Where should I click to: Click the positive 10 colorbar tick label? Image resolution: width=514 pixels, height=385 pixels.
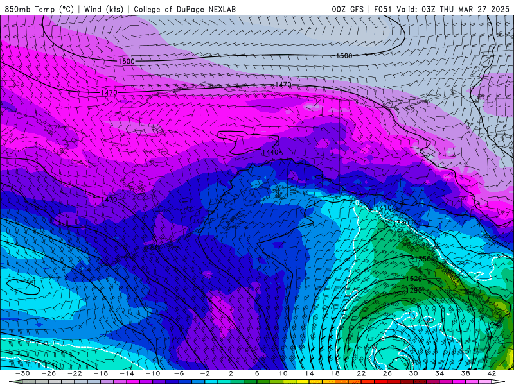[283, 373]
